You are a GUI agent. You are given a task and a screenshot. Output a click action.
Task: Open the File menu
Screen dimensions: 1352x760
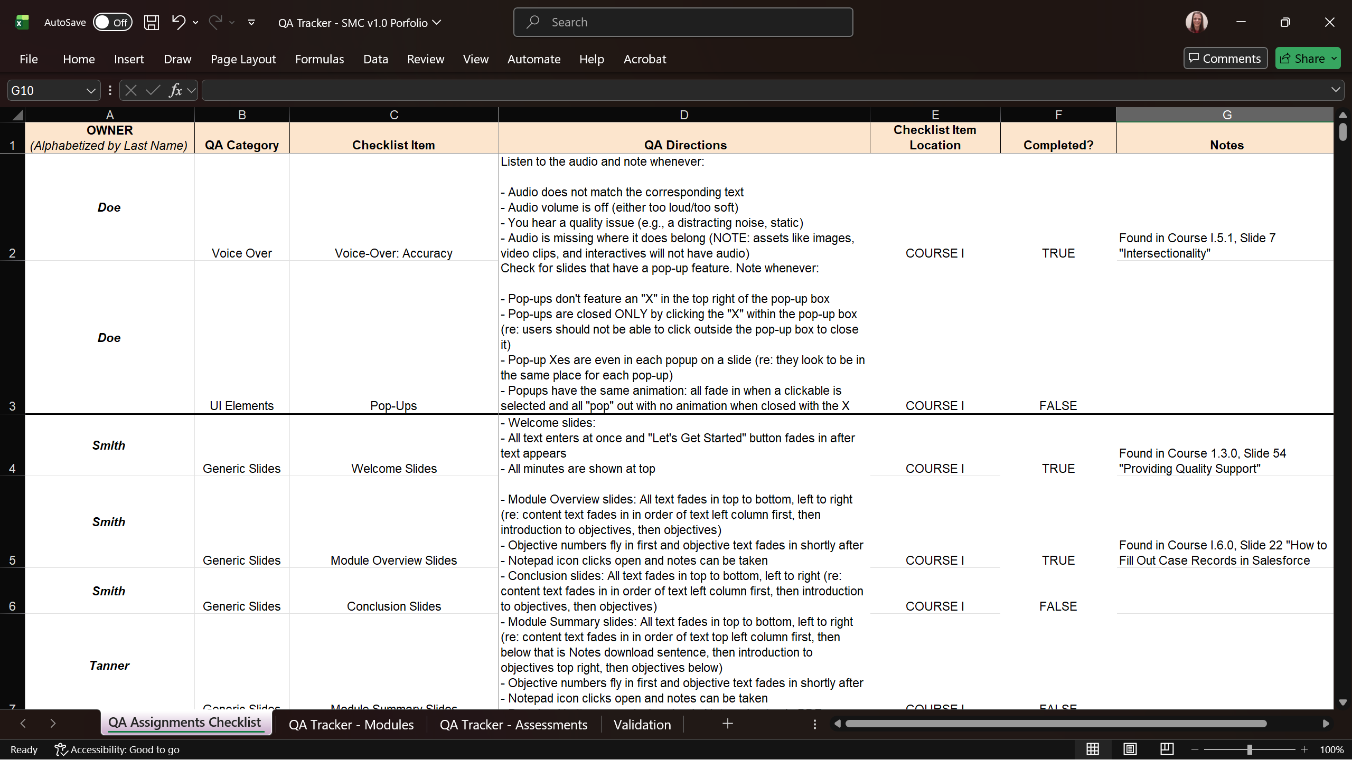[x=29, y=59]
